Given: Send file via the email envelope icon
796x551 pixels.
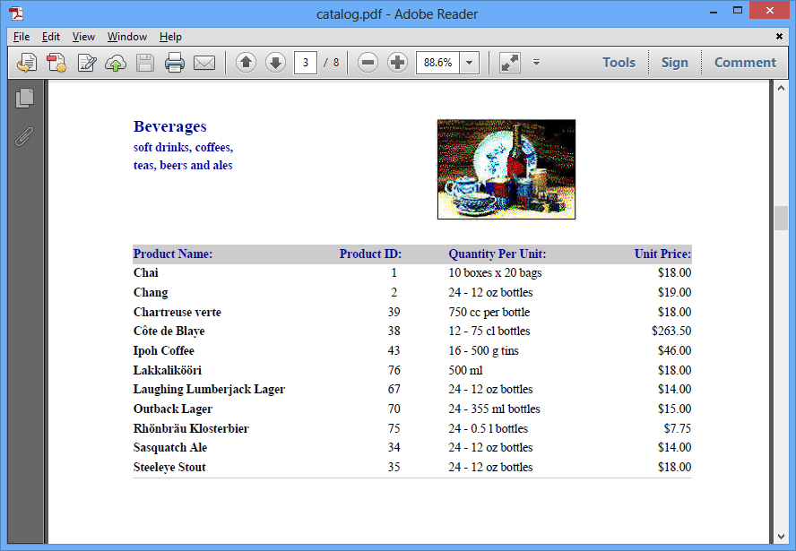Looking at the screenshot, I should pyautogui.click(x=204, y=63).
